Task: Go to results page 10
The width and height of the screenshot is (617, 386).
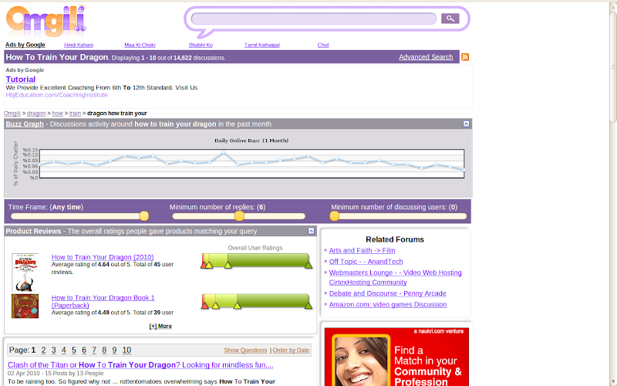Action: pyautogui.click(x=126, y=350)
